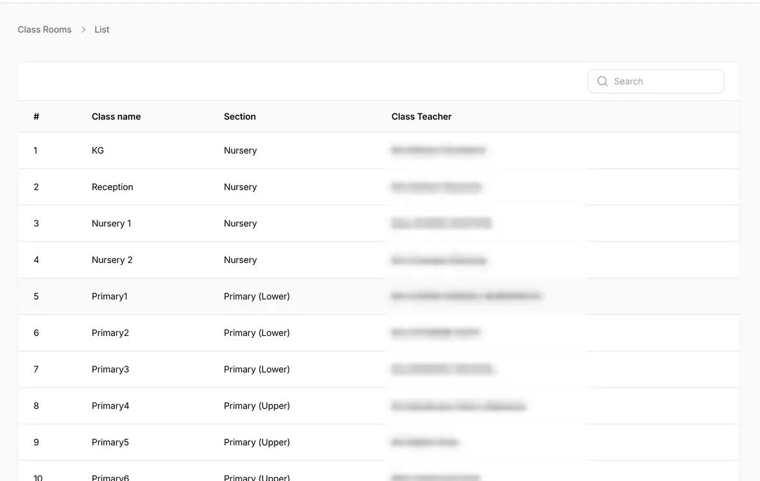
Task: Select the Primary1 class name
Action: click(110, 297)
